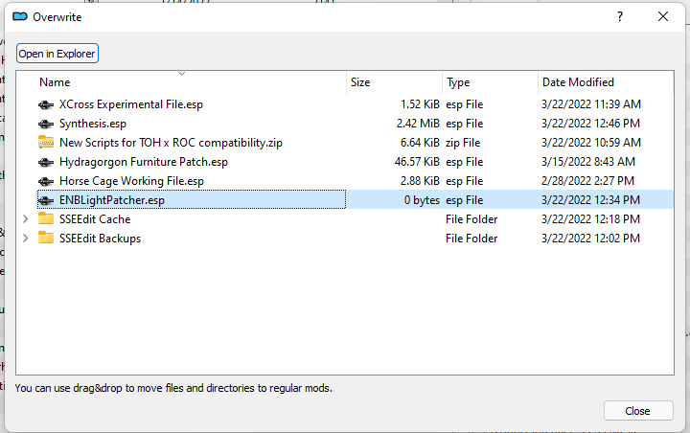Click the zip File type cell
Image resolution: width=690 pixels, height=433 pixels.
click(463, 143)
